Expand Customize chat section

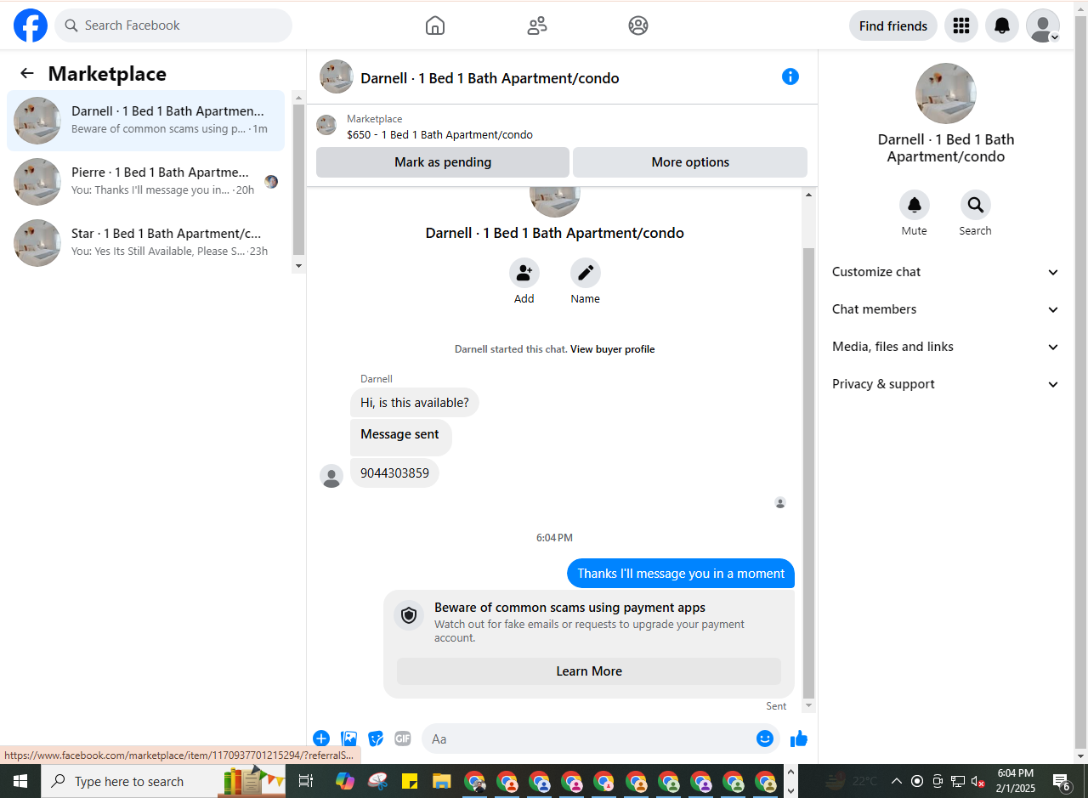coord(946,272)
